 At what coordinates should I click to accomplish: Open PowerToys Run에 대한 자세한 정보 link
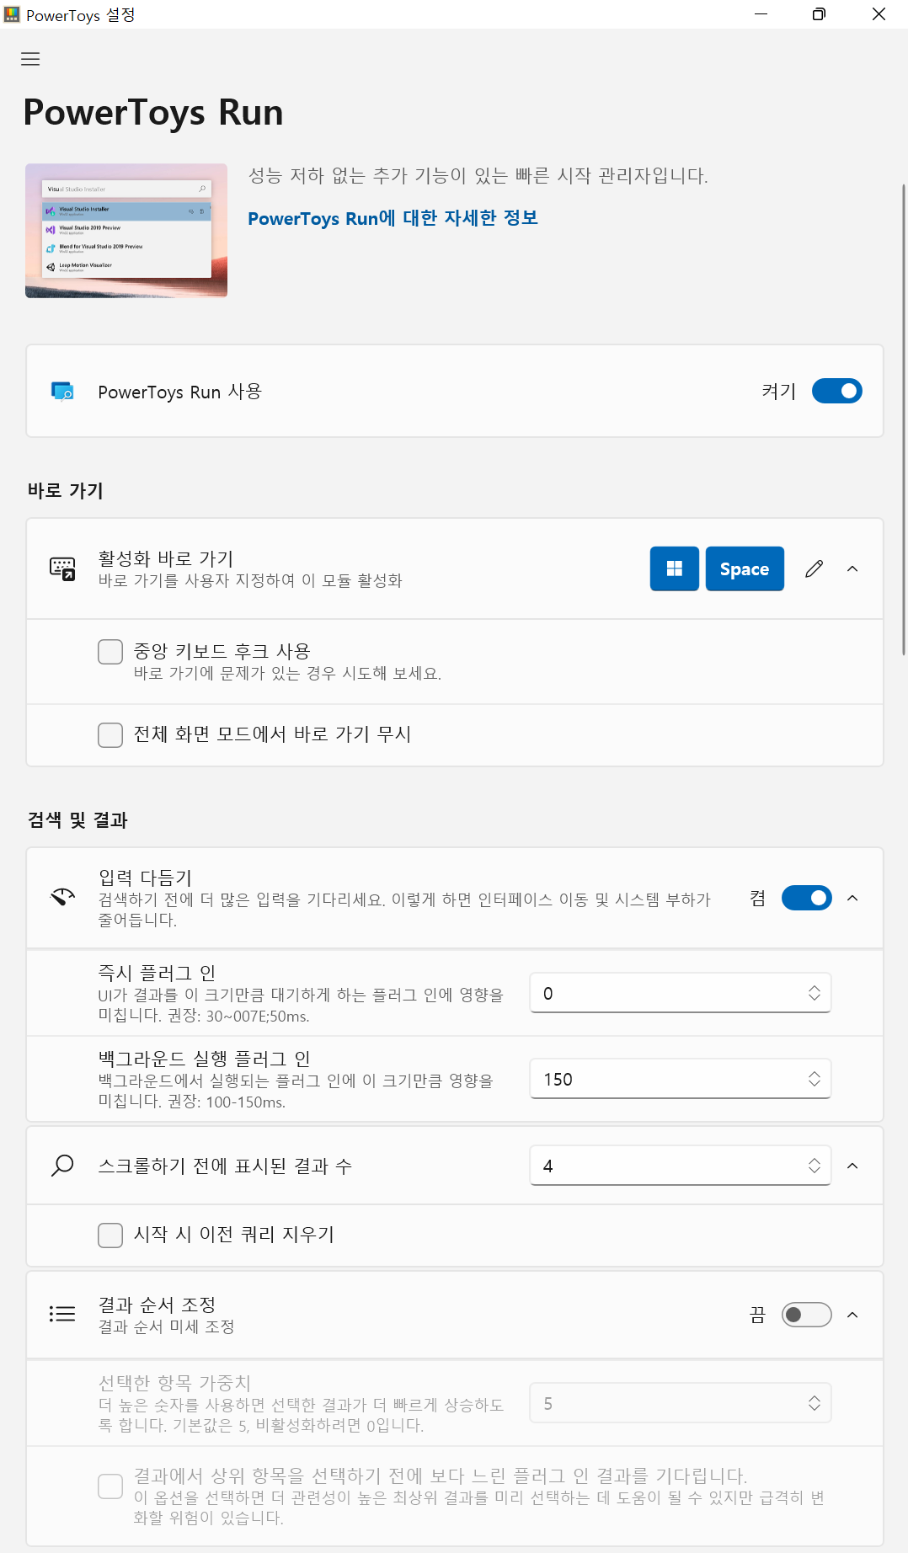coord(393,218)
